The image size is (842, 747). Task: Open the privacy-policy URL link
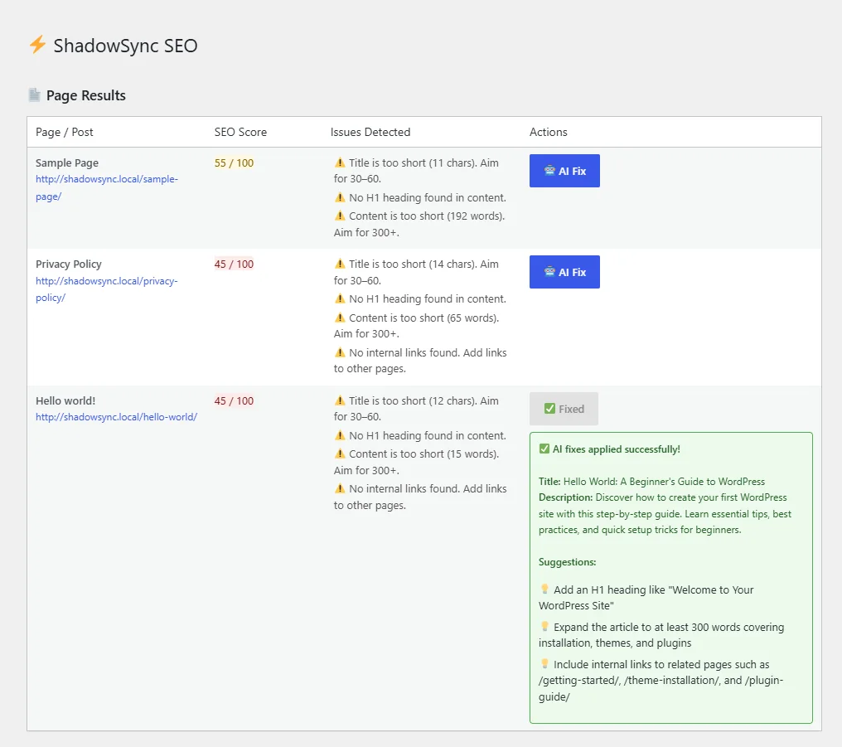tap(107, 289)
